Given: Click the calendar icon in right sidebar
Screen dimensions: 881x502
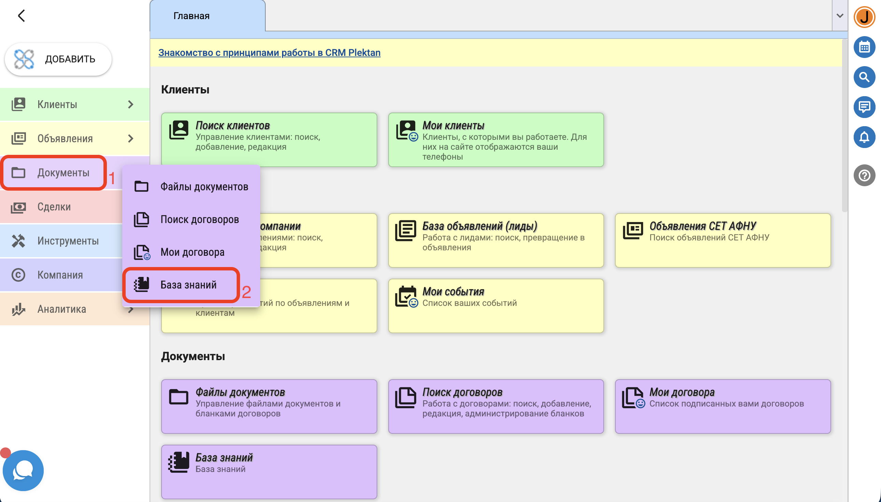Looking at the screenshot, I should (x=864, y=47).
